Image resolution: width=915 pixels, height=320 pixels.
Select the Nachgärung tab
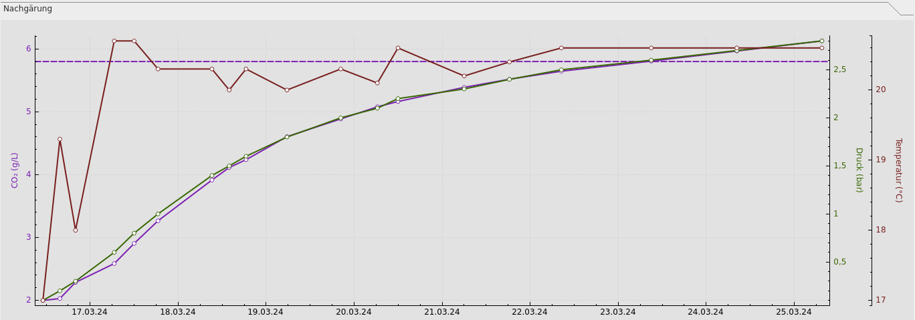tap(28, 9)
